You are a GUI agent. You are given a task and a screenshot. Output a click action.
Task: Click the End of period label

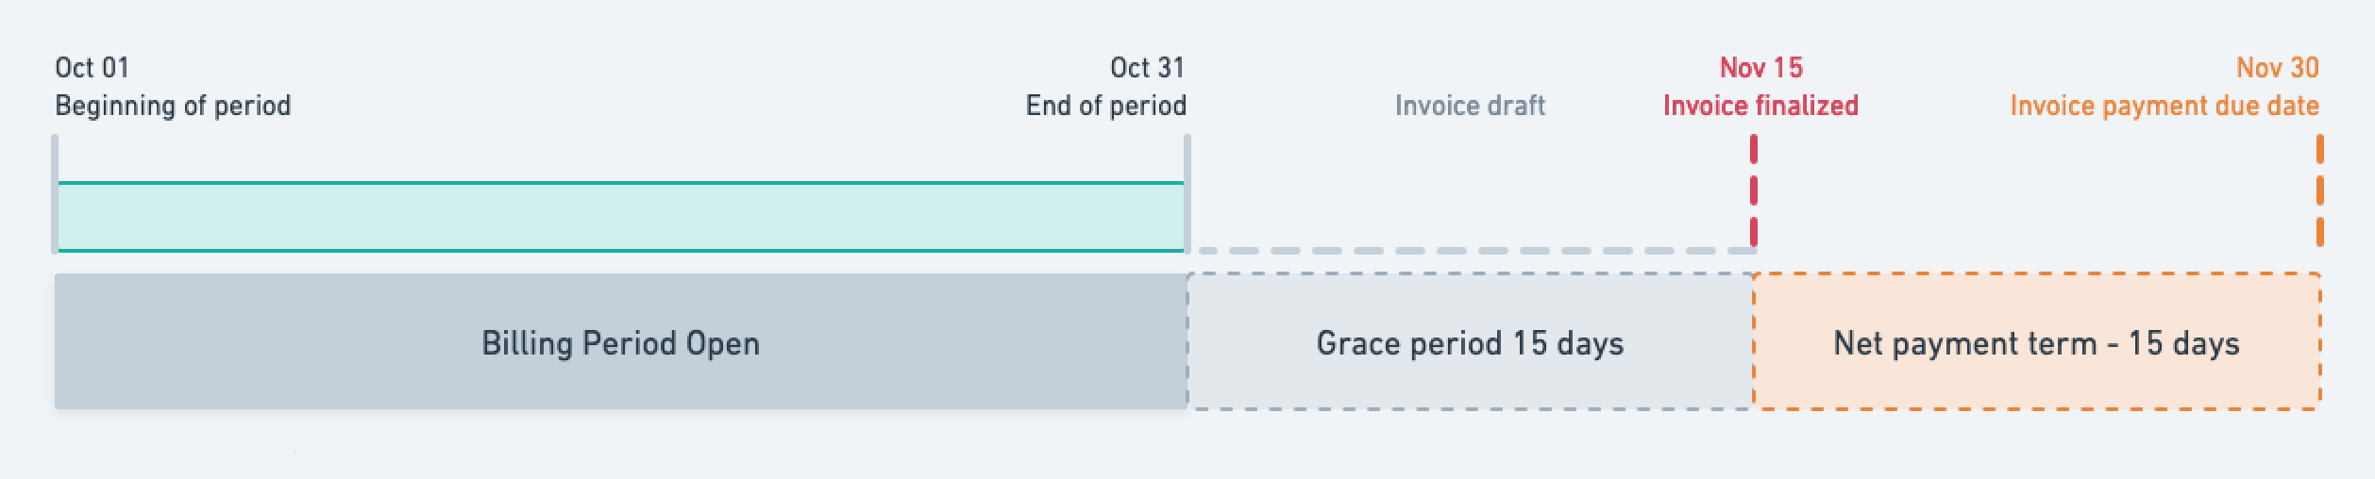click(x=1106, y=106)
